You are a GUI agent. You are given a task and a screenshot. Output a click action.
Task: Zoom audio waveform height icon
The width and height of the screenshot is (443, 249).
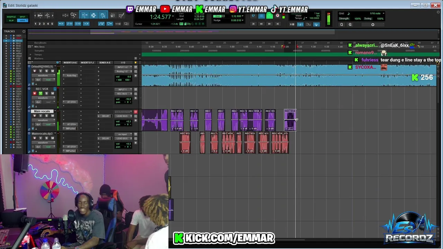40,16
